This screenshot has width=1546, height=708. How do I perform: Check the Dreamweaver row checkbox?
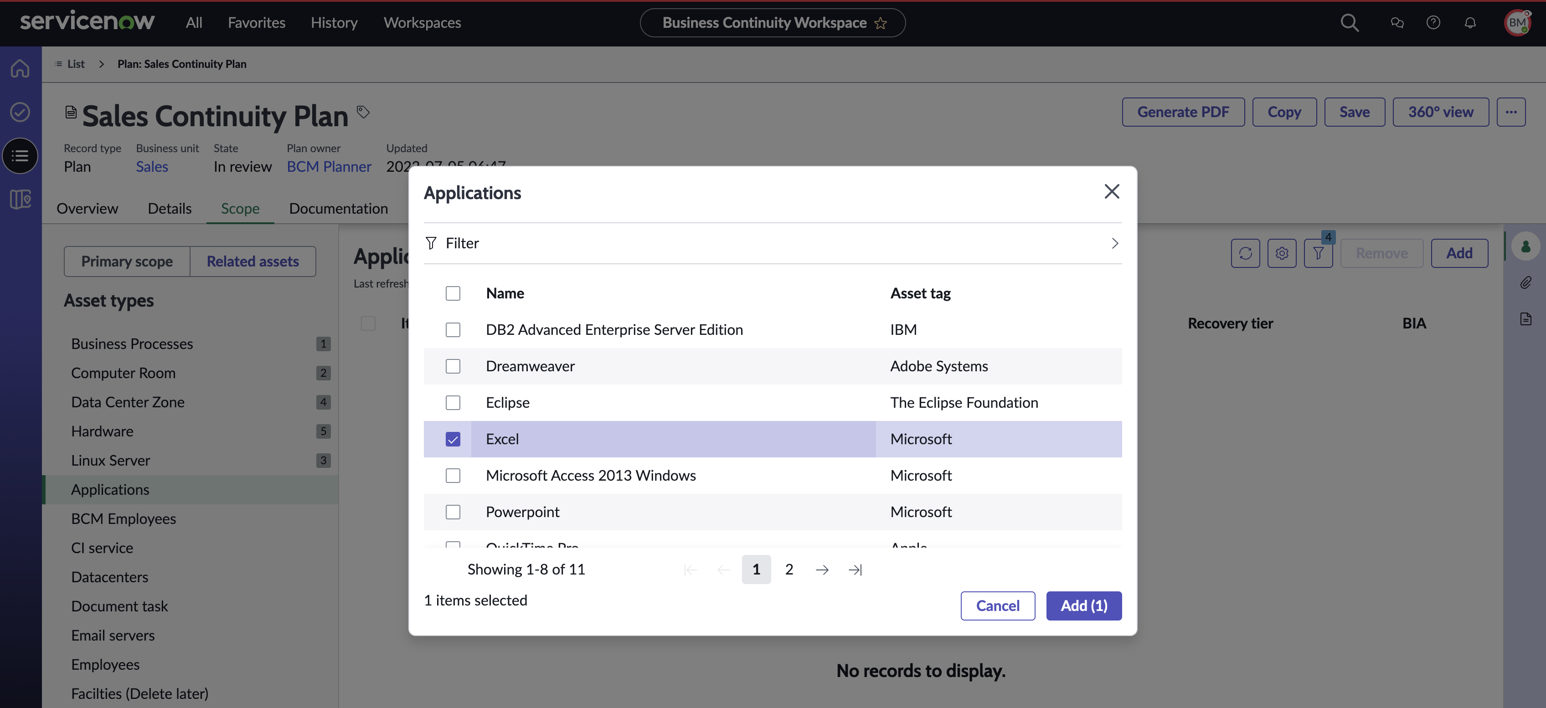453,366
